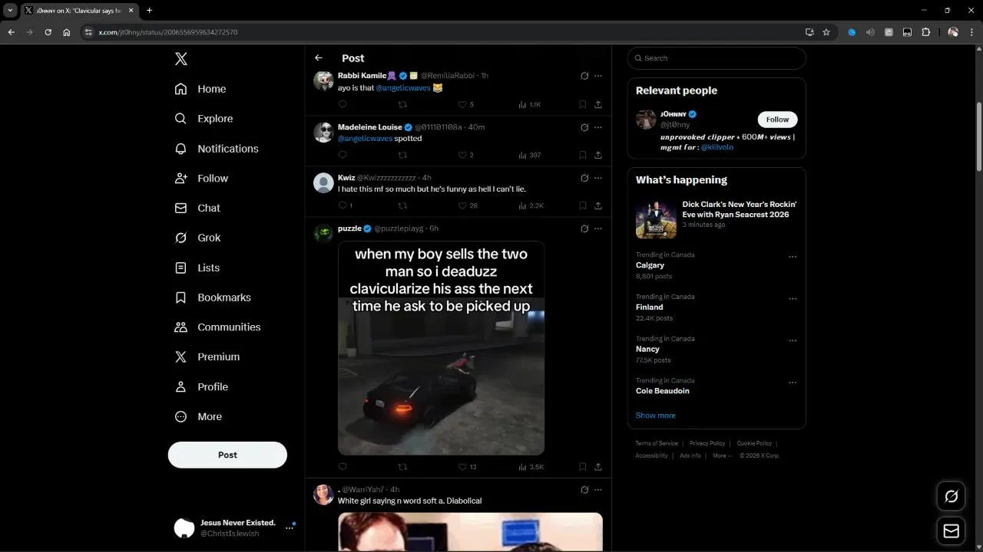Open the floating messages envelope button
The image size is (983, 552).
tap(952, 531)
